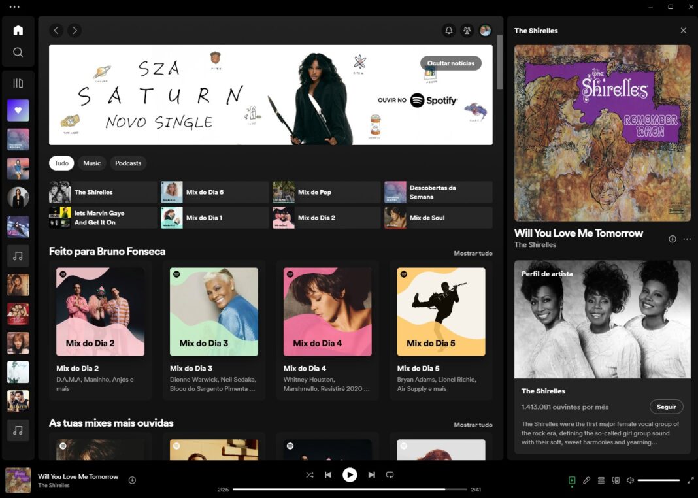698x498 pixels.
Task: Toggle repeat mode
Action: point(390,475)
